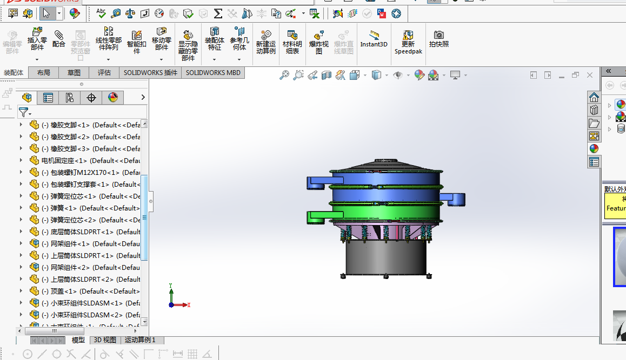Open the PropertyManager tab icon

pyautogui.click(x=48, y=98)
